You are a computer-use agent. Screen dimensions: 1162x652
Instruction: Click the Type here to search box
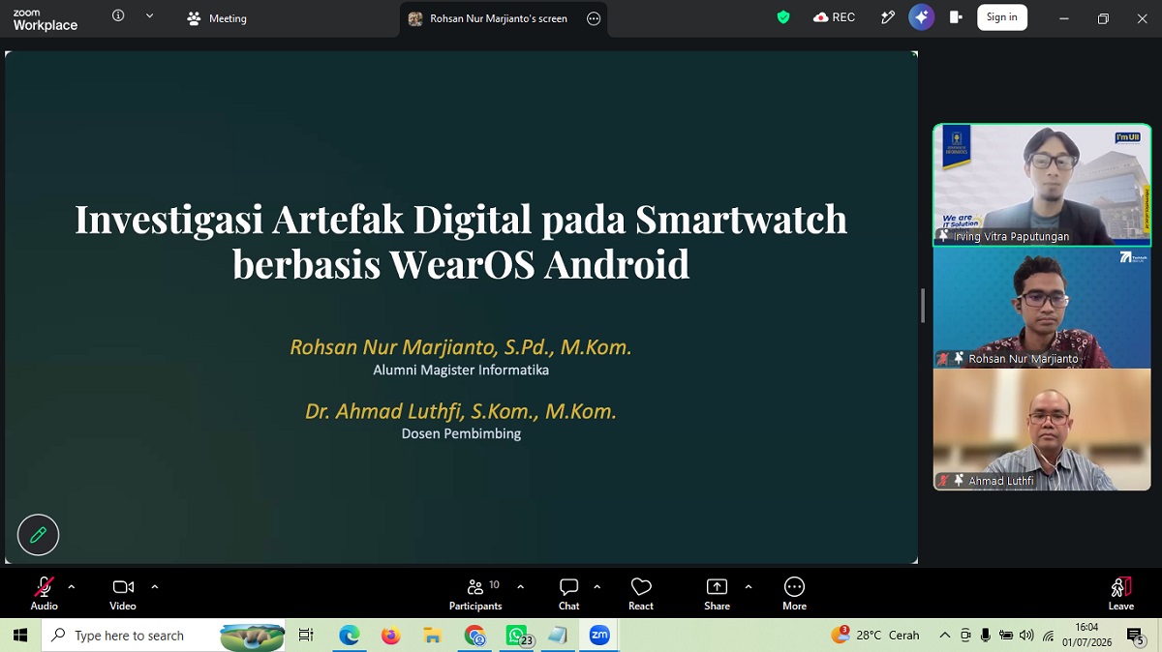pos(165,636)
